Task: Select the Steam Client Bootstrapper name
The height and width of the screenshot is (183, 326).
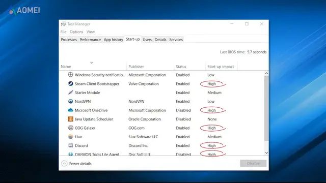Action: (97, 84)
